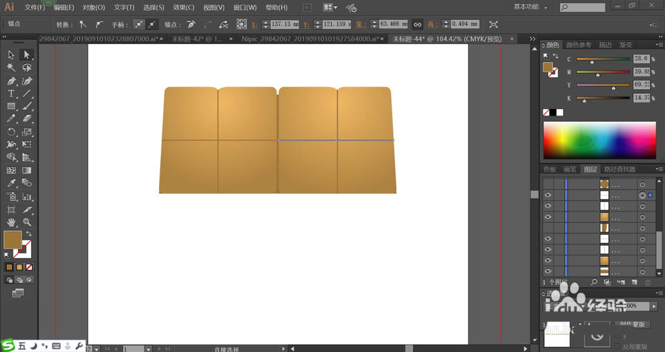Open the 对象(O) menu
Viewport: 665px width, 352px height.
pos(93,7)
